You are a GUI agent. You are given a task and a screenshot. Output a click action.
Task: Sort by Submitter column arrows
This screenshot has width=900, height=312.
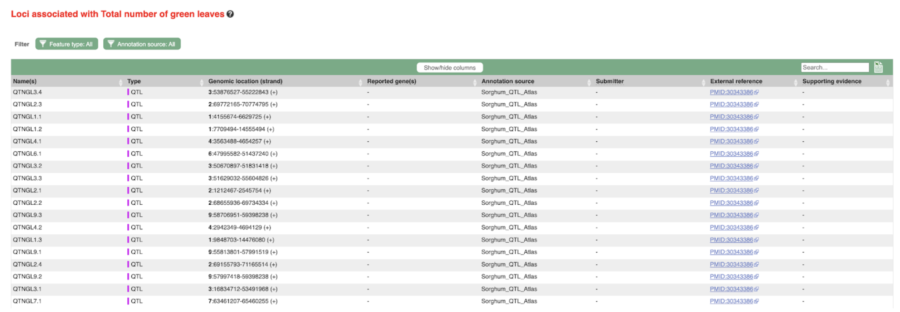pos(703,82)
